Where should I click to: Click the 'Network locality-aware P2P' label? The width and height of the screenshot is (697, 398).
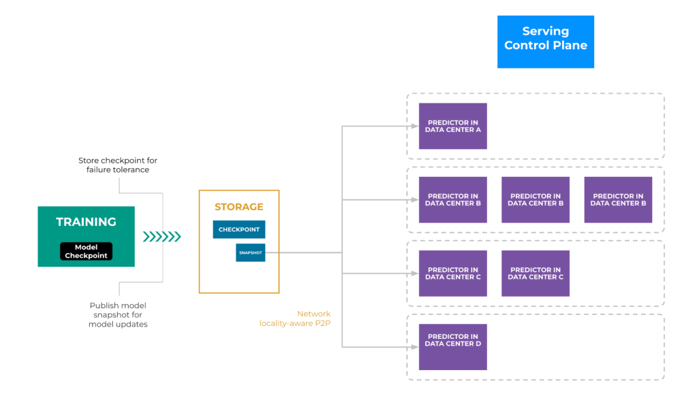pyautogui.click(x=295, y=318)
